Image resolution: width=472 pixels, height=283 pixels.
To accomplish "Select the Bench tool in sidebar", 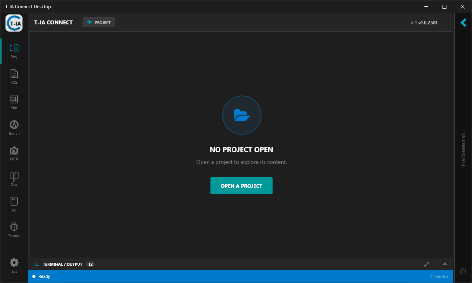I will point(14,127).
